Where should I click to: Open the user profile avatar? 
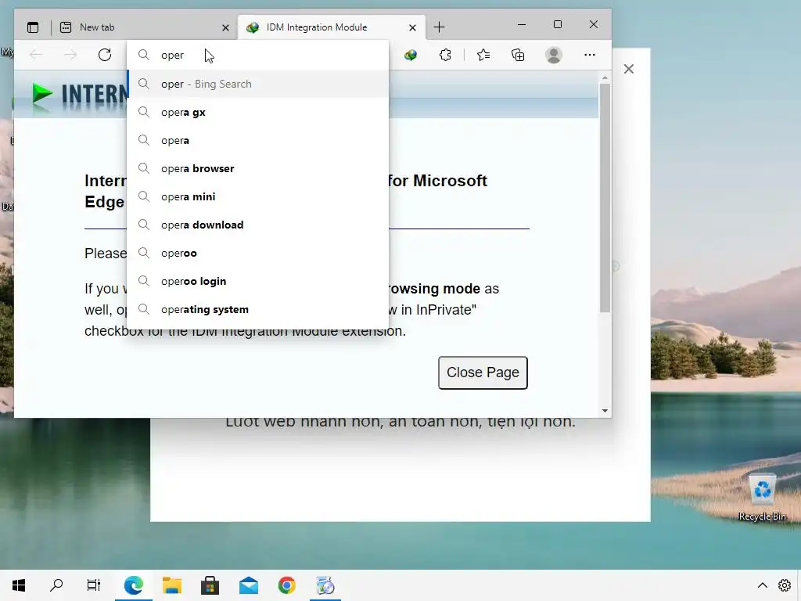(554, 55)
